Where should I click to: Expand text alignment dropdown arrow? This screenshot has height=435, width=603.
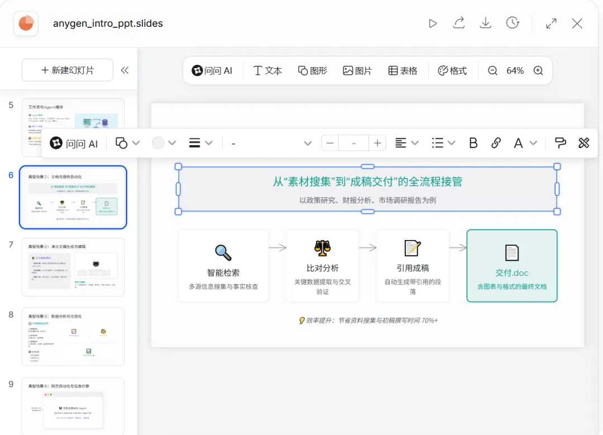coord(415,143)
